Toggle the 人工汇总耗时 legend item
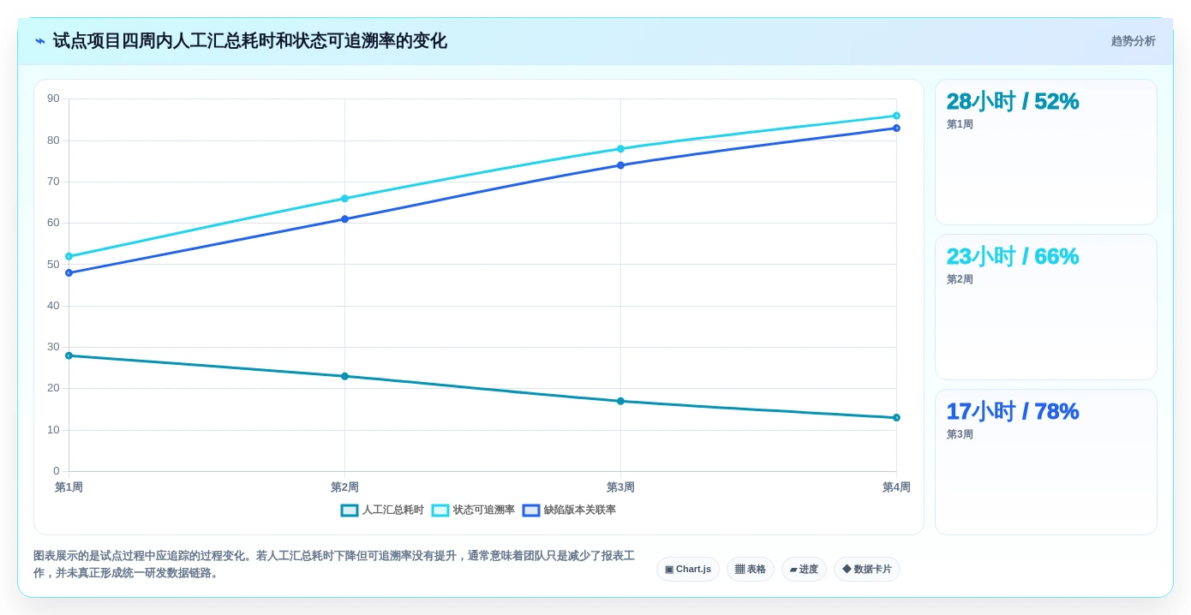 pos(382,510)
